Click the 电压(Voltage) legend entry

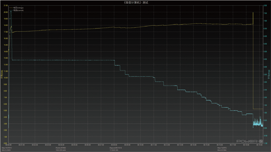pyautogui.click(x=16, y=8)
